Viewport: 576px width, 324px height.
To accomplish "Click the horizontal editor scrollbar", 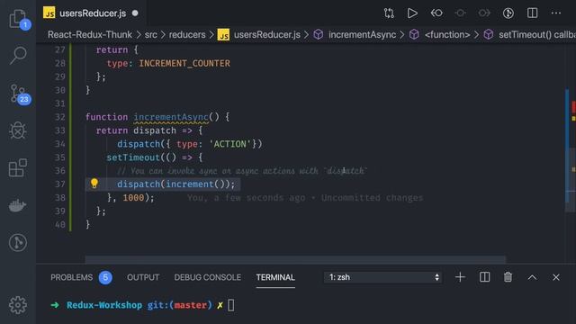I will click(x=296, y=259).
